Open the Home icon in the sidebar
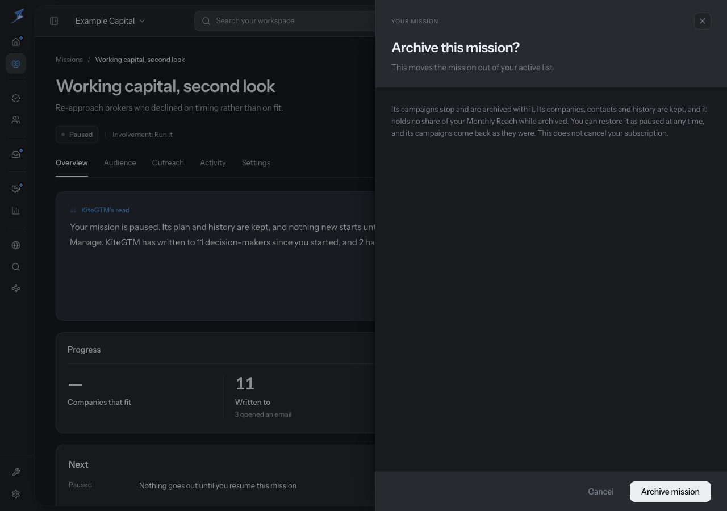The height and width of the screenshot is (511, 727). 16,41
